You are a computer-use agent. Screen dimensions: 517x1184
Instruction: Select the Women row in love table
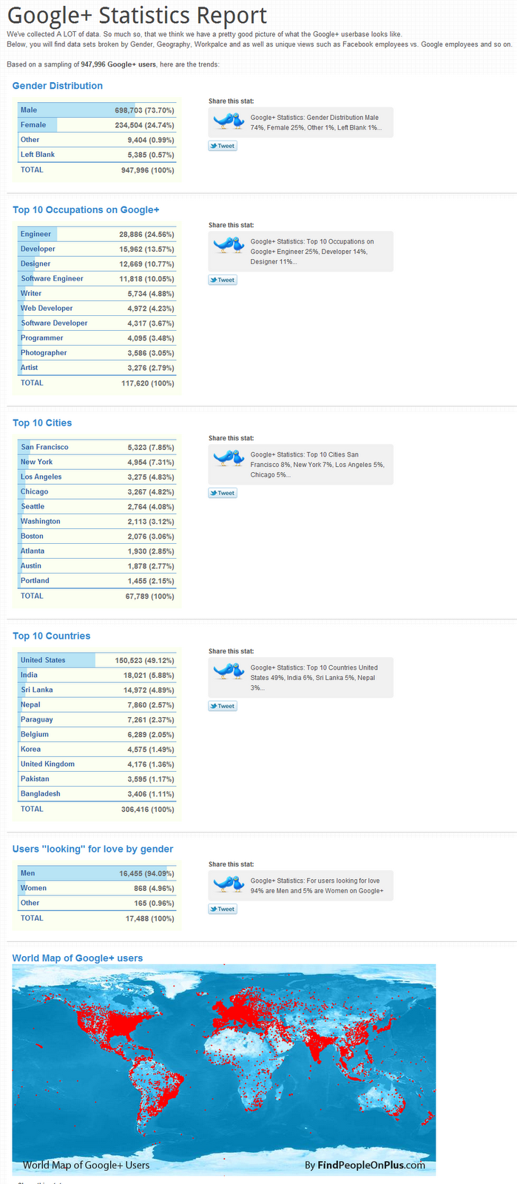click(x=97, y=889)
